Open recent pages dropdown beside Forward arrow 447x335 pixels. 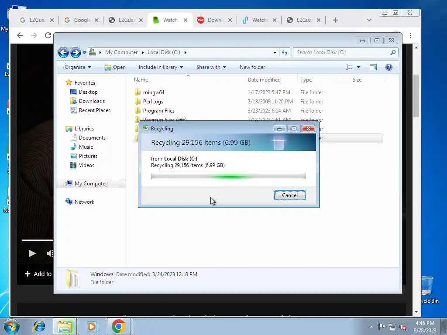point(84,53)
